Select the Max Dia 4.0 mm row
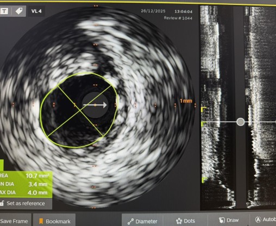This screenshot has width=276, height=226. point(26,192)
